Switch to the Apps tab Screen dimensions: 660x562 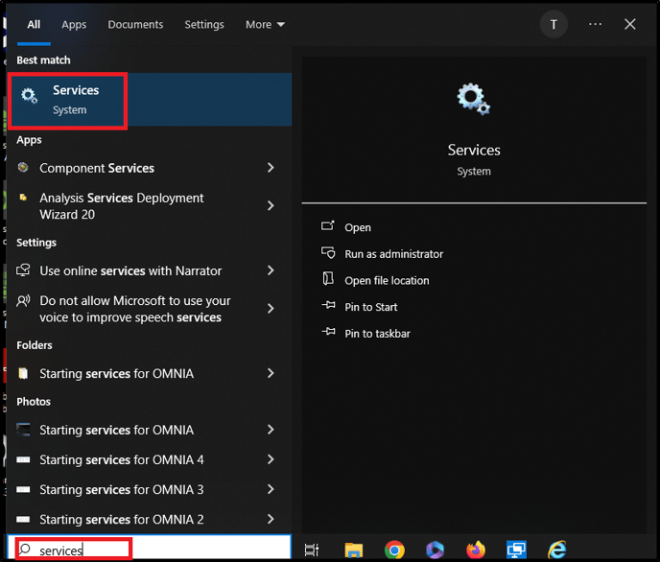(x=74, y=25)
